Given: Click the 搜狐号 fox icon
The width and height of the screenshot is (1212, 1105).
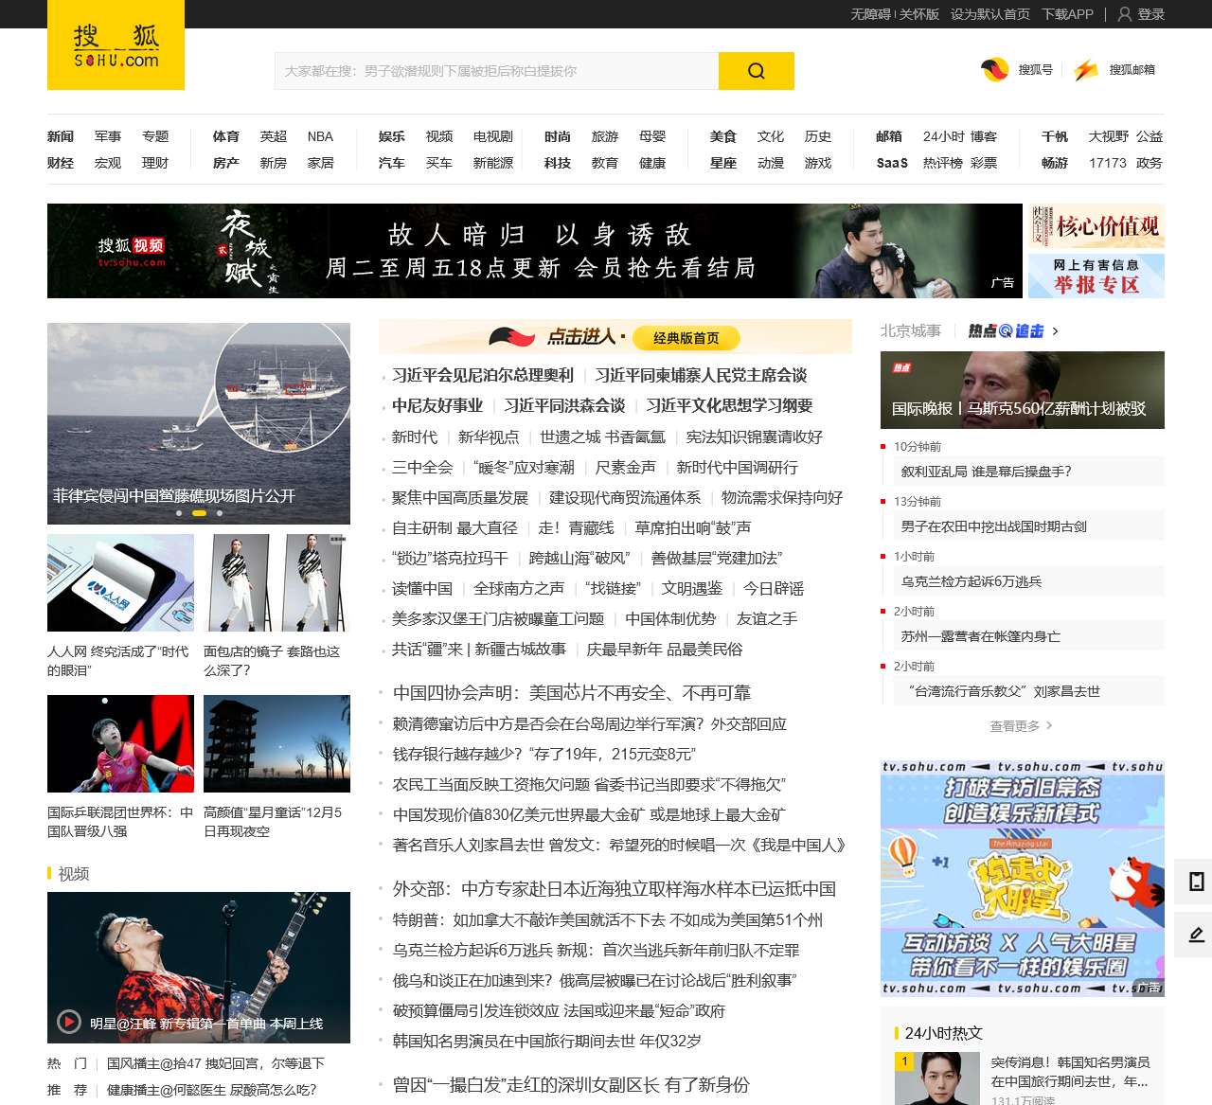Looking at the screenshot, I should (994, 69).
